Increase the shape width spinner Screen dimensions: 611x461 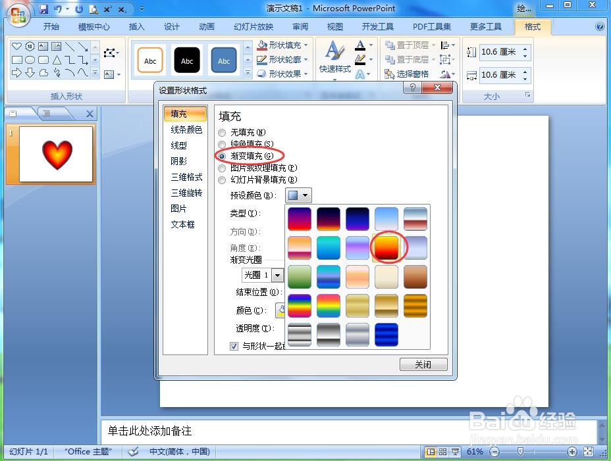point(525,72)
